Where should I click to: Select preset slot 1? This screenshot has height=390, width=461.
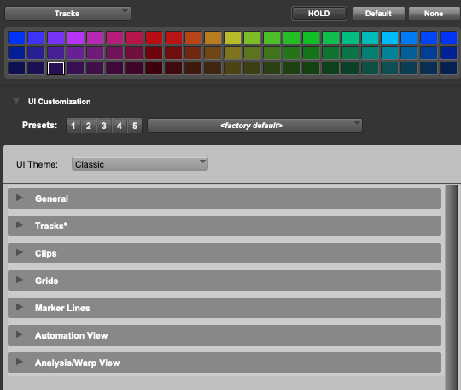73,126
